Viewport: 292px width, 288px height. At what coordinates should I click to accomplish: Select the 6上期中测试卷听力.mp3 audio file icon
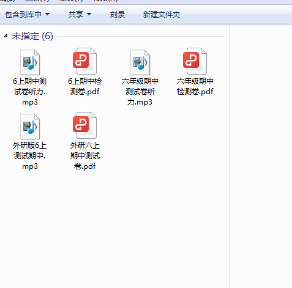[x=30, y=62]
